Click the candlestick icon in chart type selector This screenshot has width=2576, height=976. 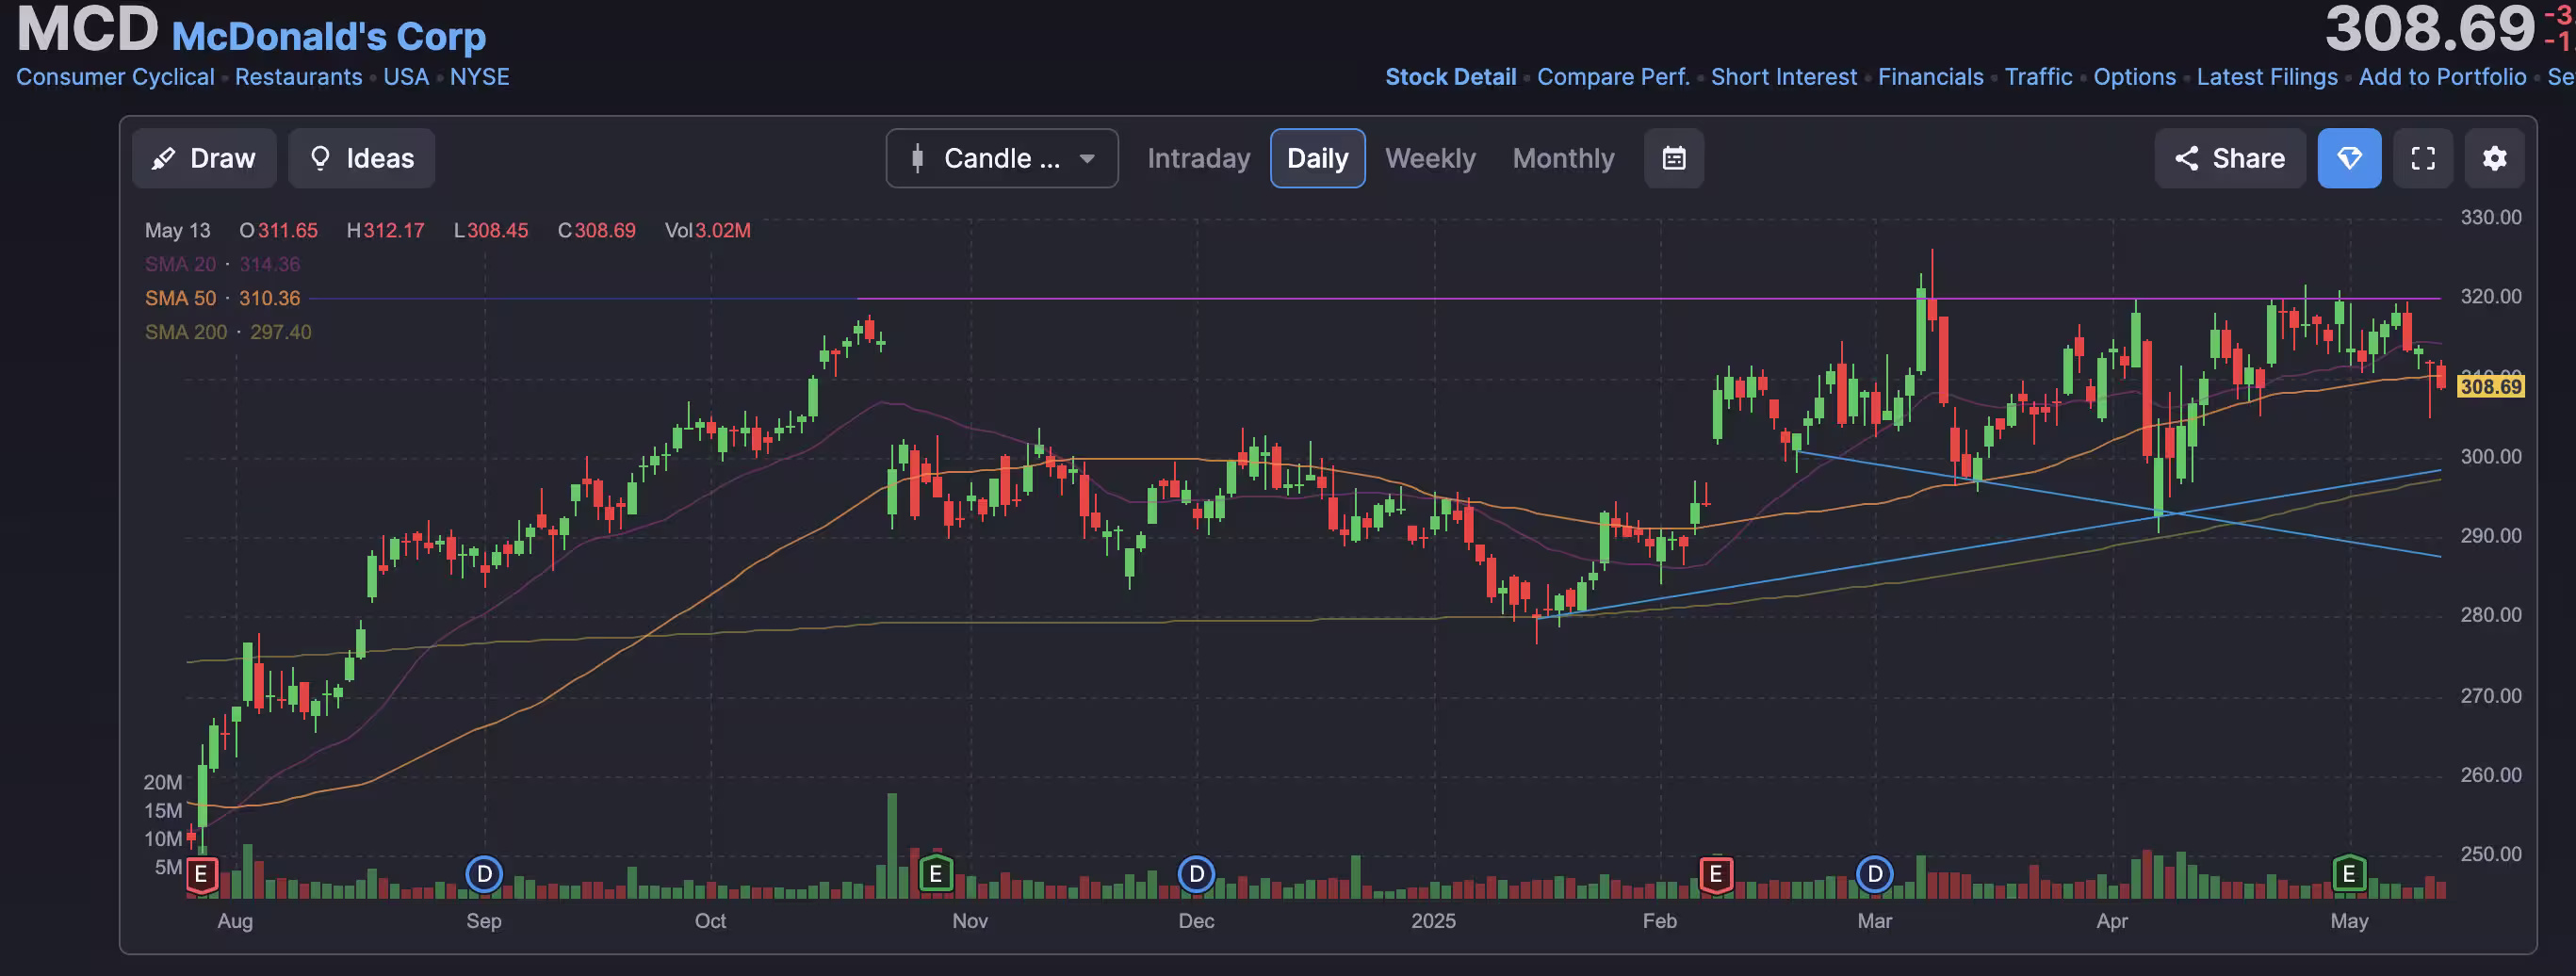917,158
